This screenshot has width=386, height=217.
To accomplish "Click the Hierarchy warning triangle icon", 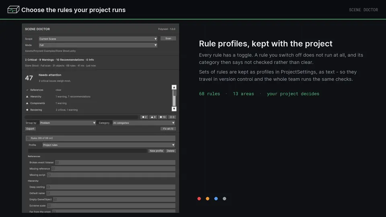I will click(x=27, y=96).
